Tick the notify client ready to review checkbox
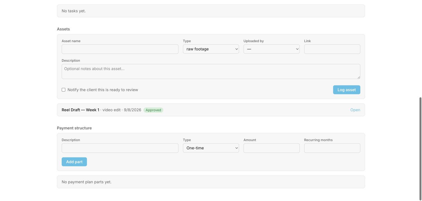 (63, 90)
